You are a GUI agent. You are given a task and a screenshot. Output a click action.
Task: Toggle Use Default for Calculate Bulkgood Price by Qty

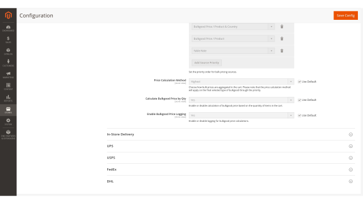tap(299, 100)
